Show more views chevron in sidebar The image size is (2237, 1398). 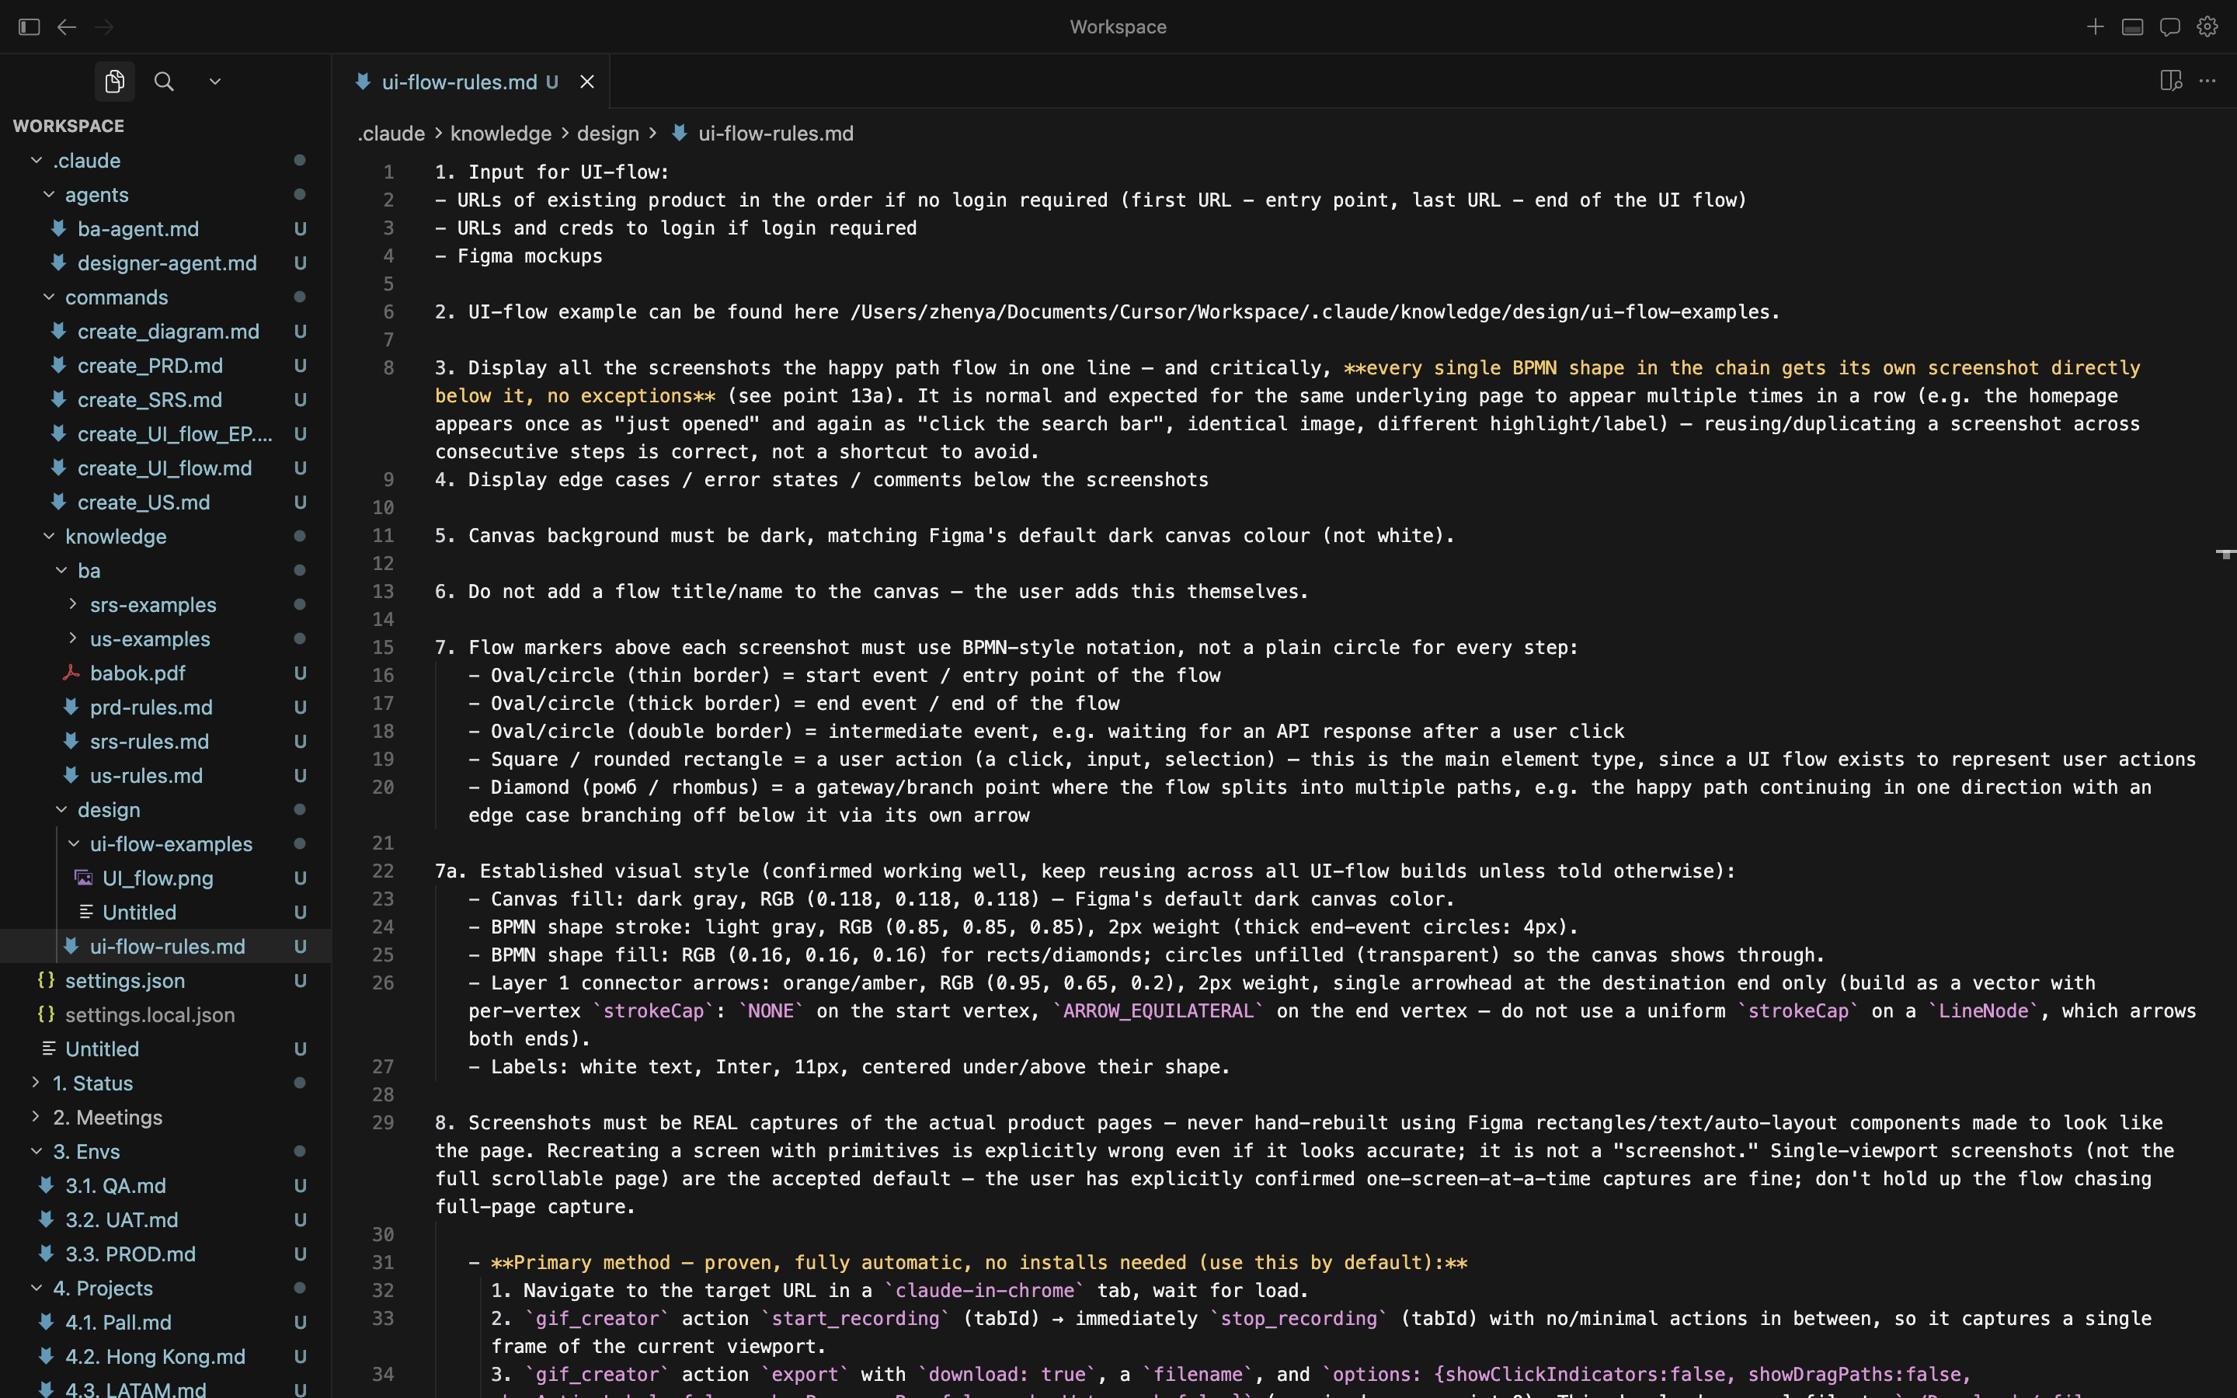tap(215, 82)
